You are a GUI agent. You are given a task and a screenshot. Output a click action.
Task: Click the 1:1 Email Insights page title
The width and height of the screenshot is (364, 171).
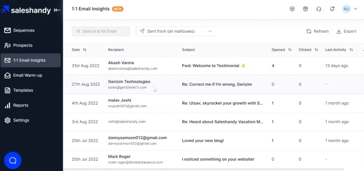[91, 9]
